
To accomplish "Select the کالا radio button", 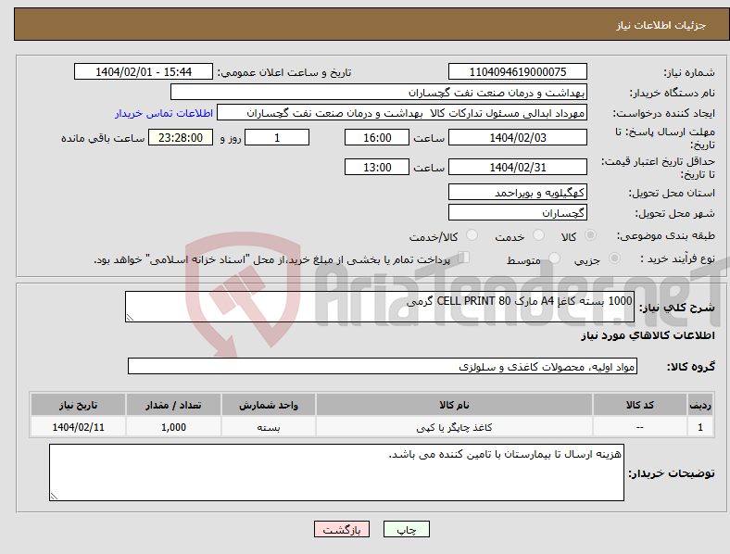I will click(x=590, y=235).
